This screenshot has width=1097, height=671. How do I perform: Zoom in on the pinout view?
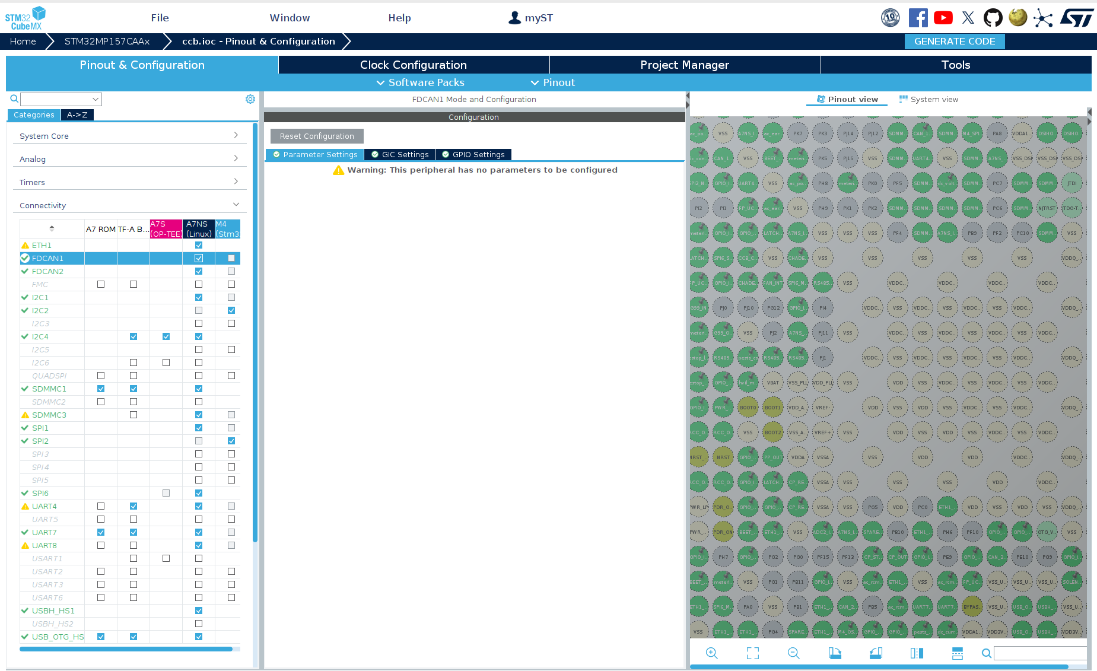[711, 653]
